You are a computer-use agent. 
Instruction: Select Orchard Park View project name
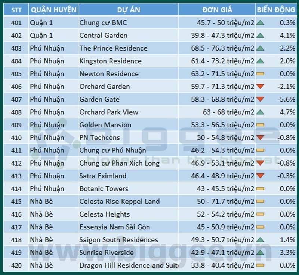click(x=109, y=112)
